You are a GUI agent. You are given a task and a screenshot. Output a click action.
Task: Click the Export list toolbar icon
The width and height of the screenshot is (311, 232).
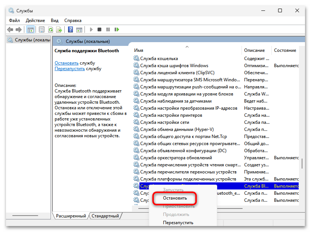tap(59, 30)
